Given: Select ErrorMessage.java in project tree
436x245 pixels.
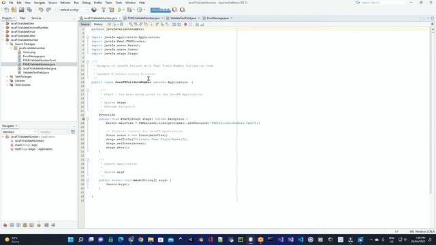Looking at the screenshot, I should pos(33,56).
